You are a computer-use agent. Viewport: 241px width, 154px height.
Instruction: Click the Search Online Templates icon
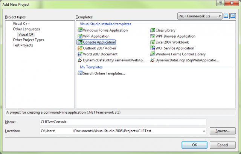[x=80, y=73]
